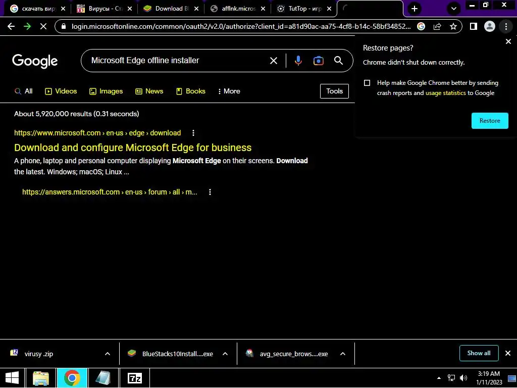Screen dimensions: 517x388
Task: Switch to Books results
Action: (x=190, y=91)
